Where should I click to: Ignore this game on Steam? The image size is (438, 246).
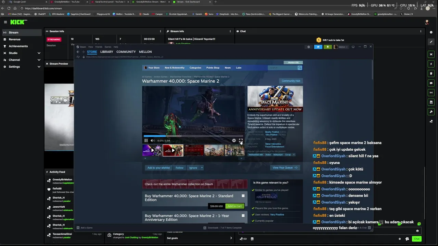pyautogui.click(x=193, y=168)
